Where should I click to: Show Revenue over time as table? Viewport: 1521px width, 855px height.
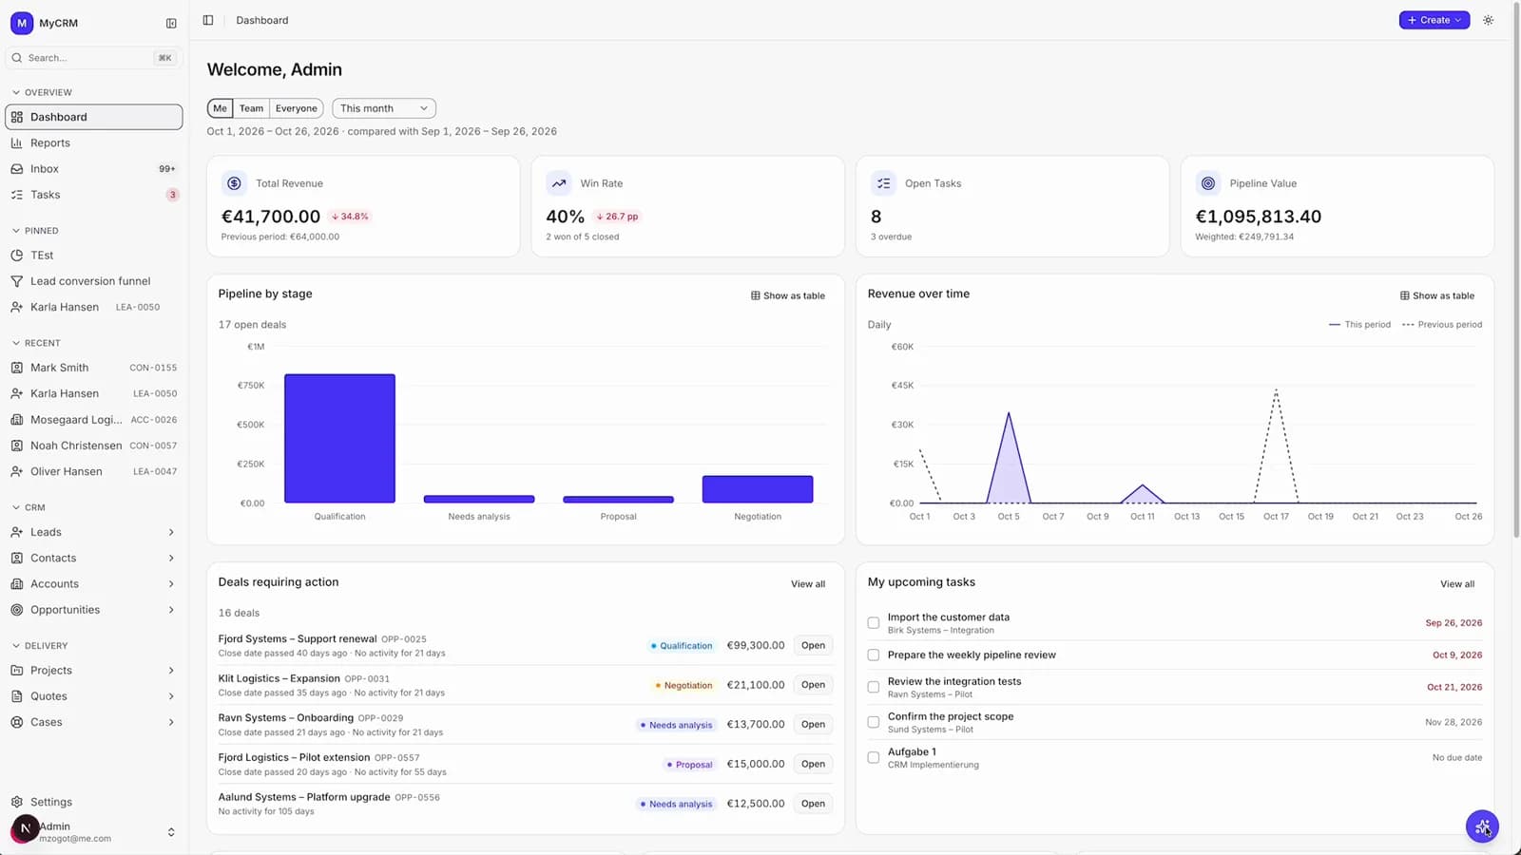click(x=1437, y=295)
